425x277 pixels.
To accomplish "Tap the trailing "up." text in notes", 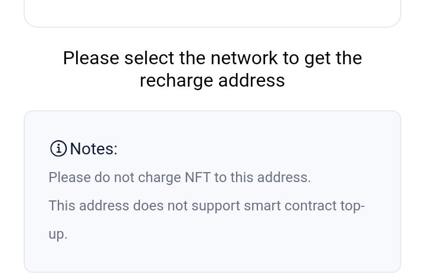I will pos(58,234).
